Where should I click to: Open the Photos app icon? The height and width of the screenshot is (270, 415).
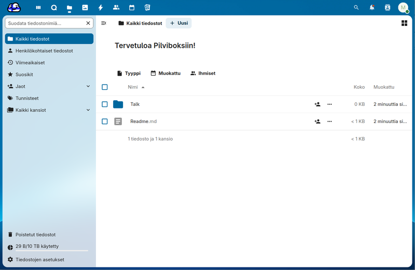tap(85, 8)
